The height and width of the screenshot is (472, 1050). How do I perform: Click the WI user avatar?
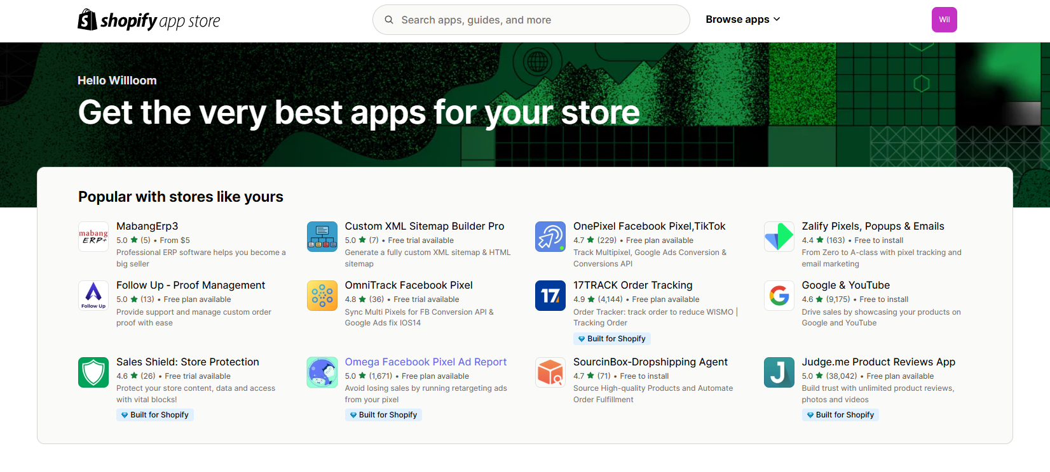(944, 20)
